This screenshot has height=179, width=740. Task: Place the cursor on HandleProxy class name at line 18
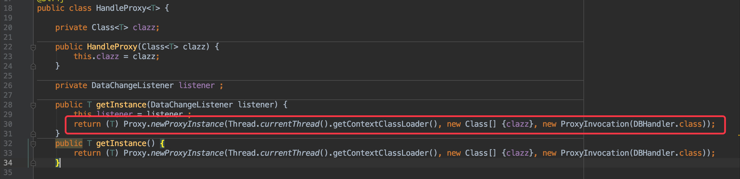121,8
